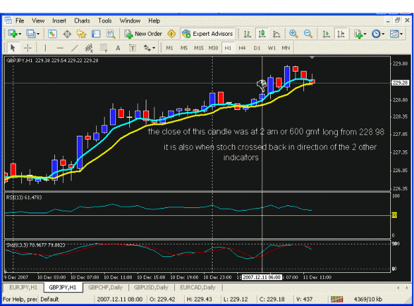
Task: Click the 'Default' profile in status bar
Action: (50, 299)
